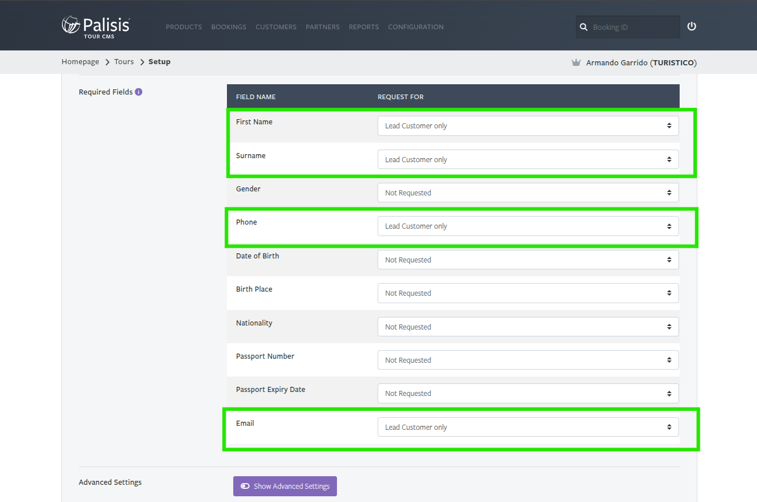Open the Gender request dropdown
This screenshot has width=757, height=502.
click(x=528, y=193)
